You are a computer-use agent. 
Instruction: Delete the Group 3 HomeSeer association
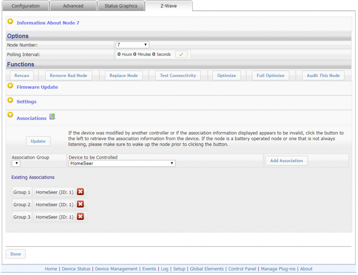pos(80,217)
